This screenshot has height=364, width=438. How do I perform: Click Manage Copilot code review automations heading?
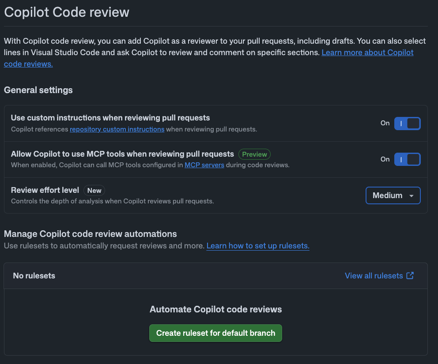(90, 234)
